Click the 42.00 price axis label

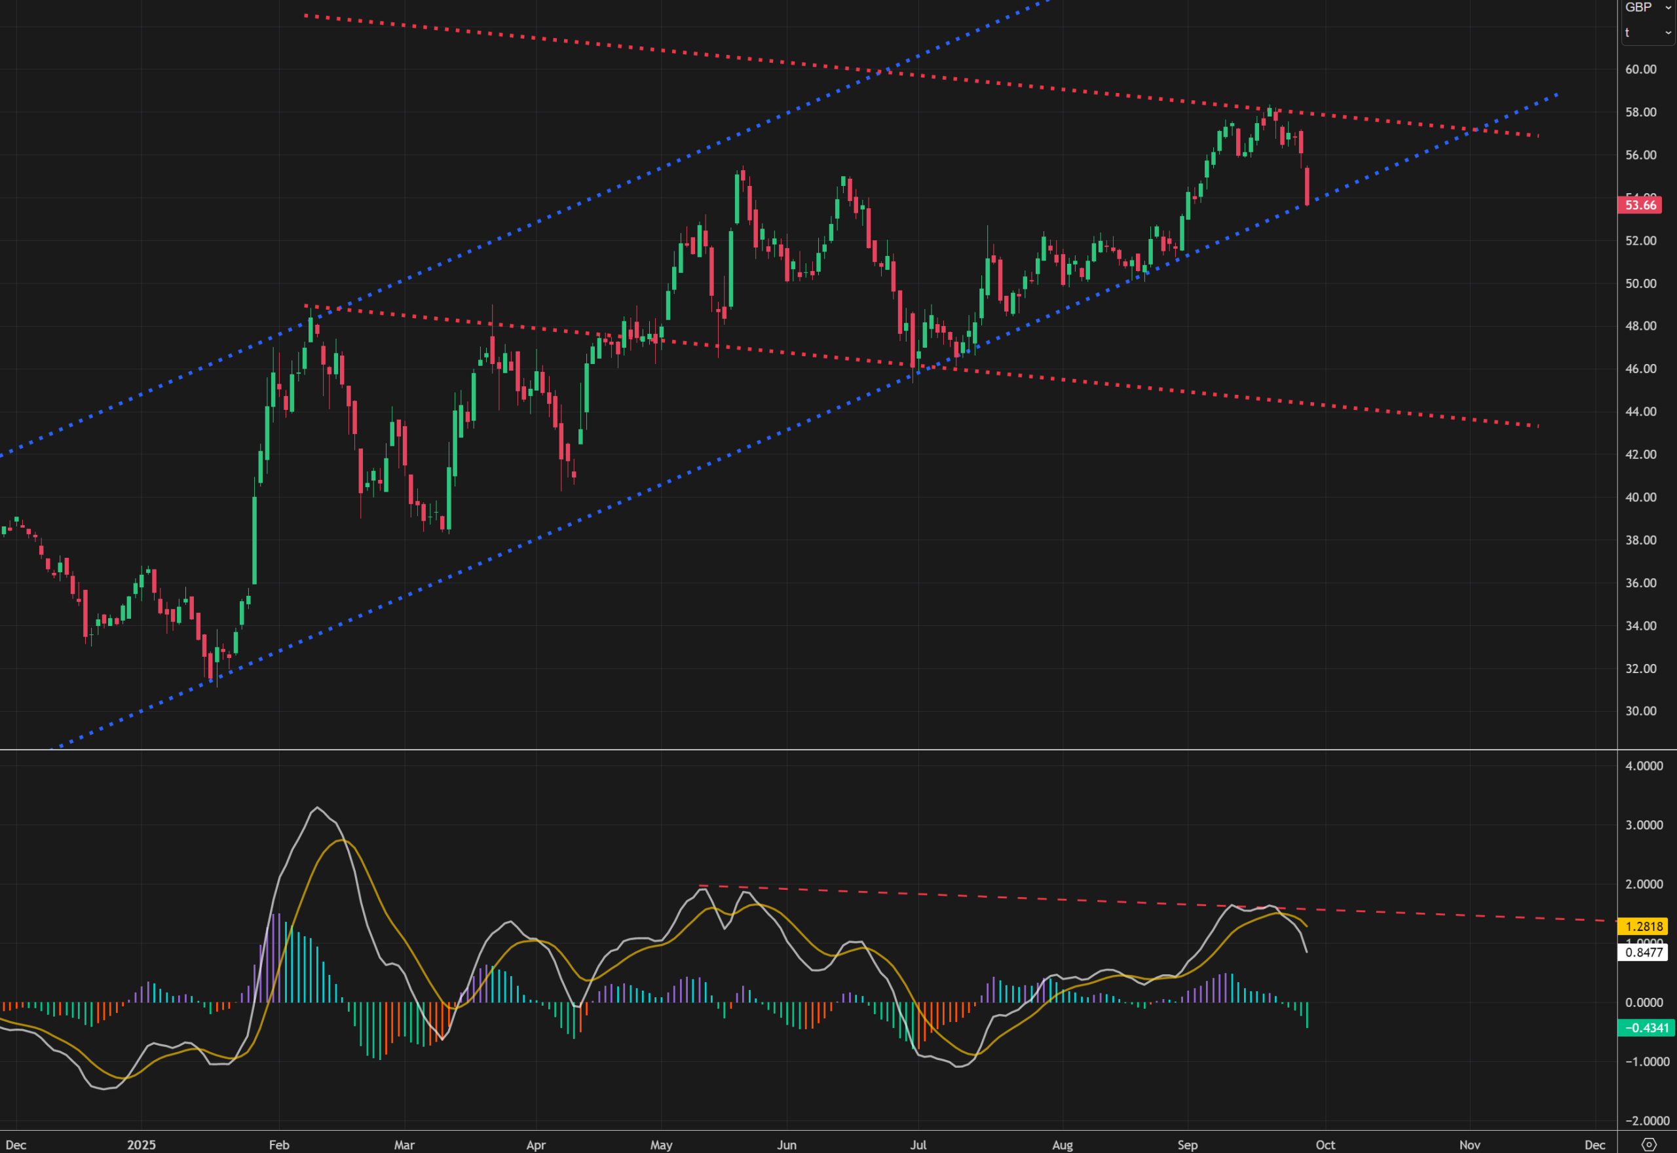[1641, 454]
